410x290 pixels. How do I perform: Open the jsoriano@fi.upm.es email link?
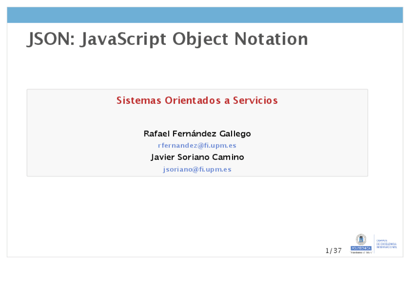point(197,170)
